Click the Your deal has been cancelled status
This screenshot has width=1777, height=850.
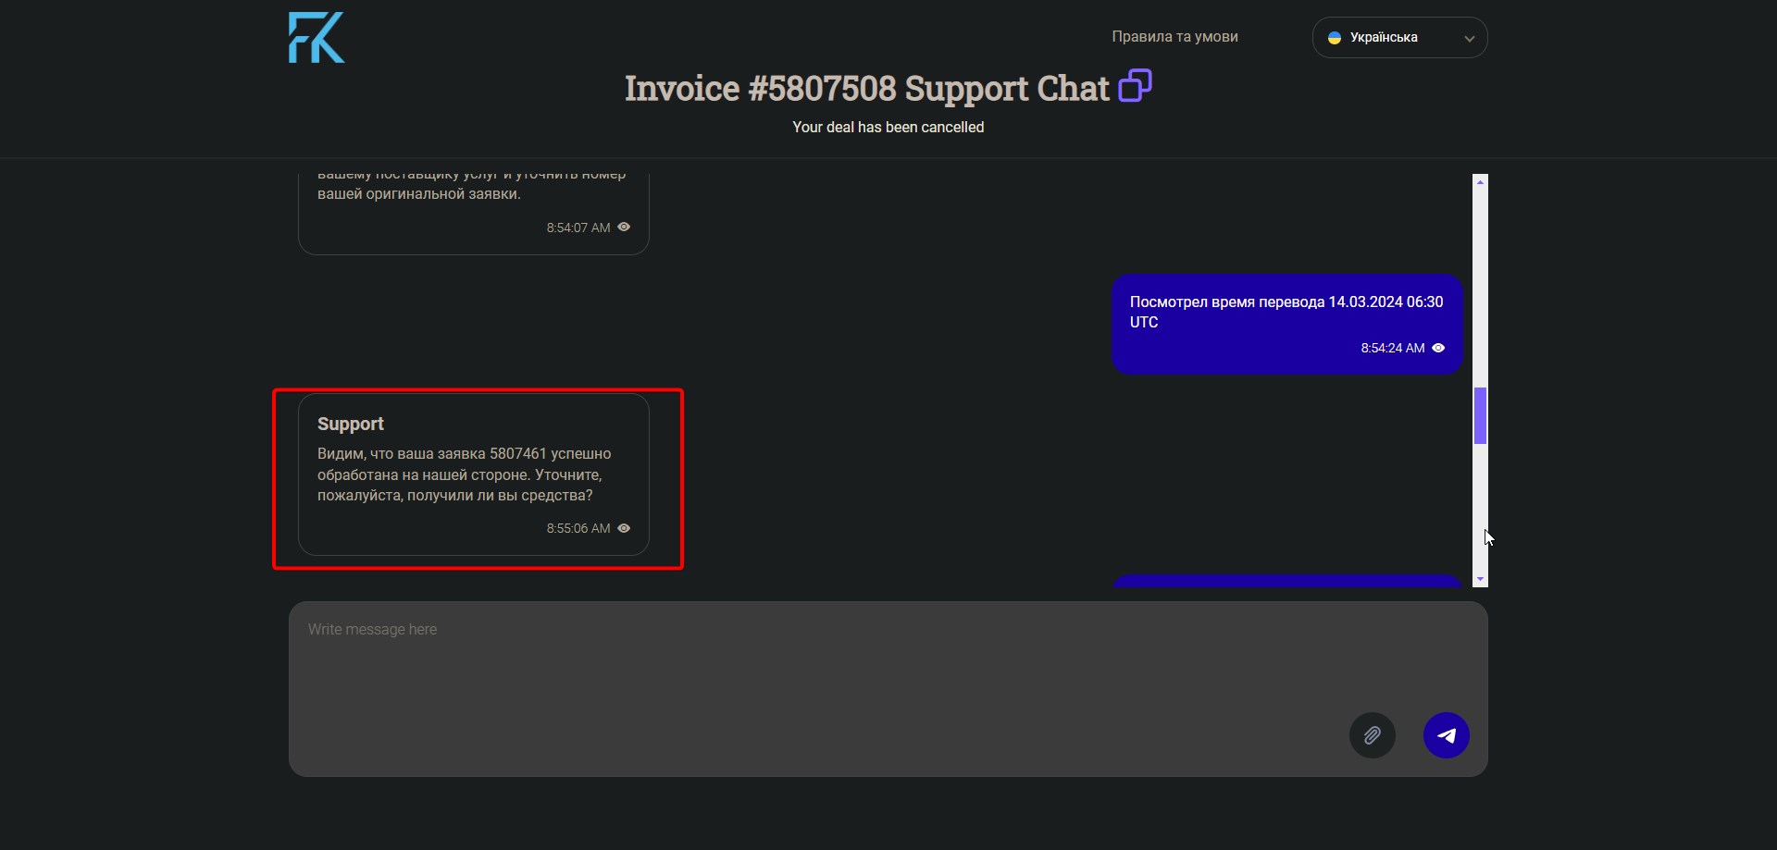(x=888, y=128)
